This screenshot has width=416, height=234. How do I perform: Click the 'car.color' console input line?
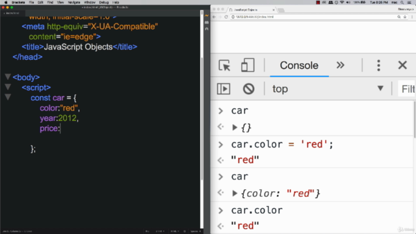click(x=257, y=211)
